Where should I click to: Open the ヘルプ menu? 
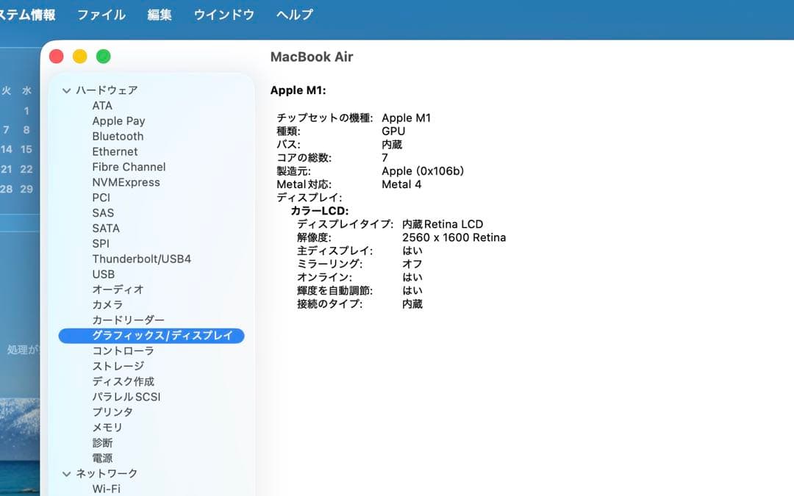(x=293, y=14)
